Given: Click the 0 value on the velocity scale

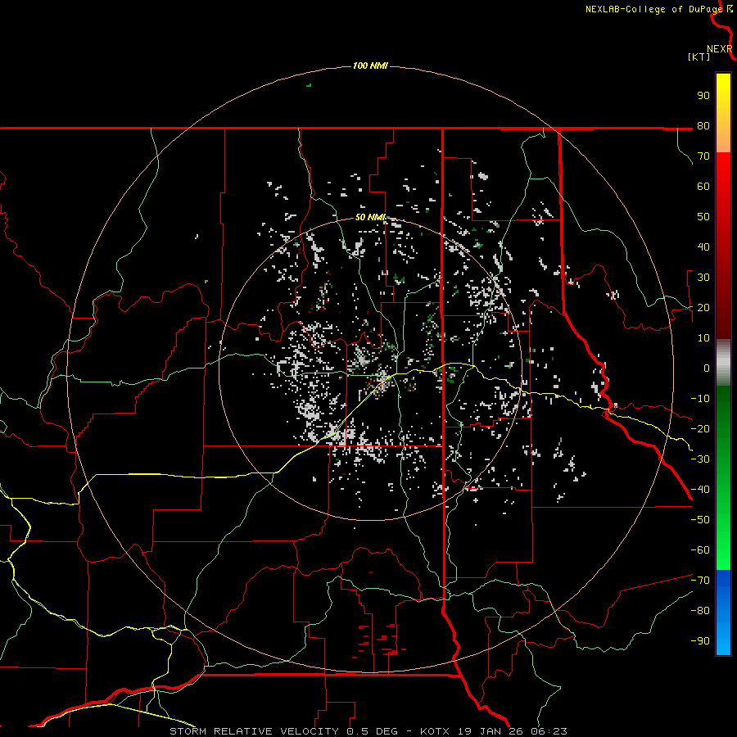Looking at the screenshot, I should (707, 368).
